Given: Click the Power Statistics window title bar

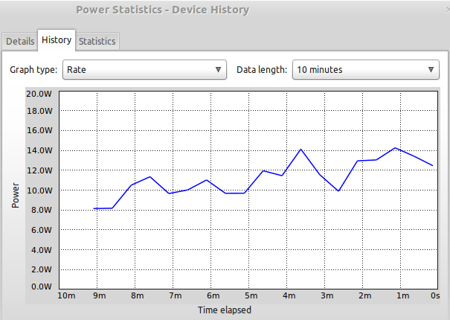Looking at the screenshot, I should tap(162, 10).
